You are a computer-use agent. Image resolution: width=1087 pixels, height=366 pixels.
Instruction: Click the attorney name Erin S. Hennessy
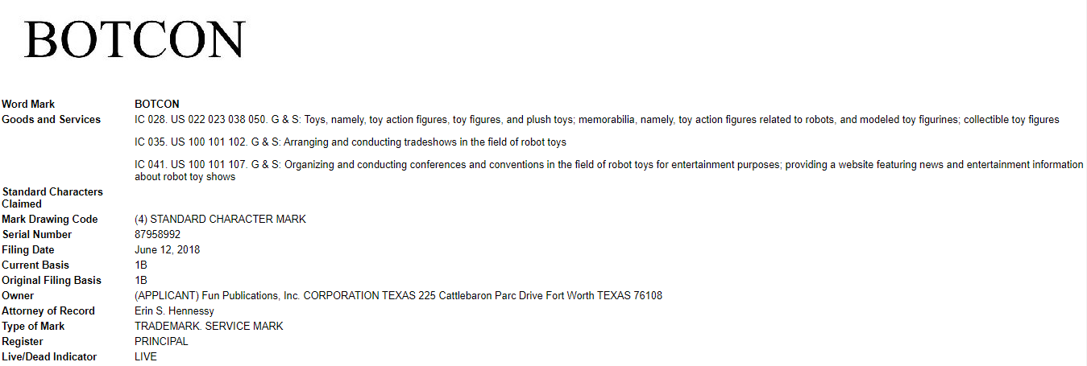click(174, 310)
